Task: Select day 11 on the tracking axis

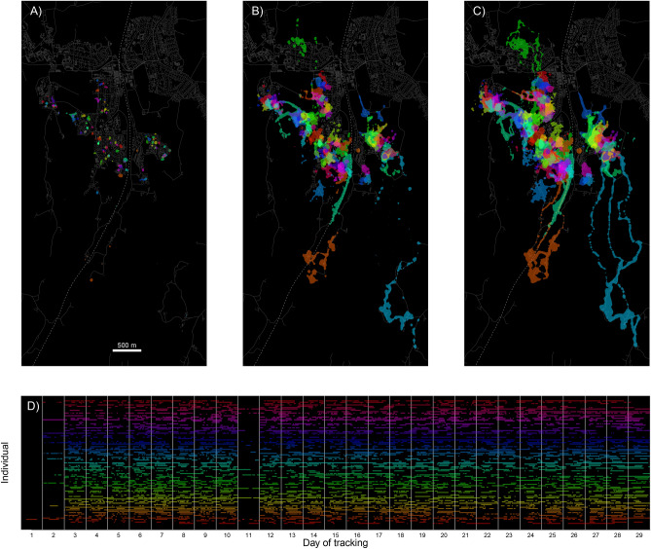Action: click(248, 535)
